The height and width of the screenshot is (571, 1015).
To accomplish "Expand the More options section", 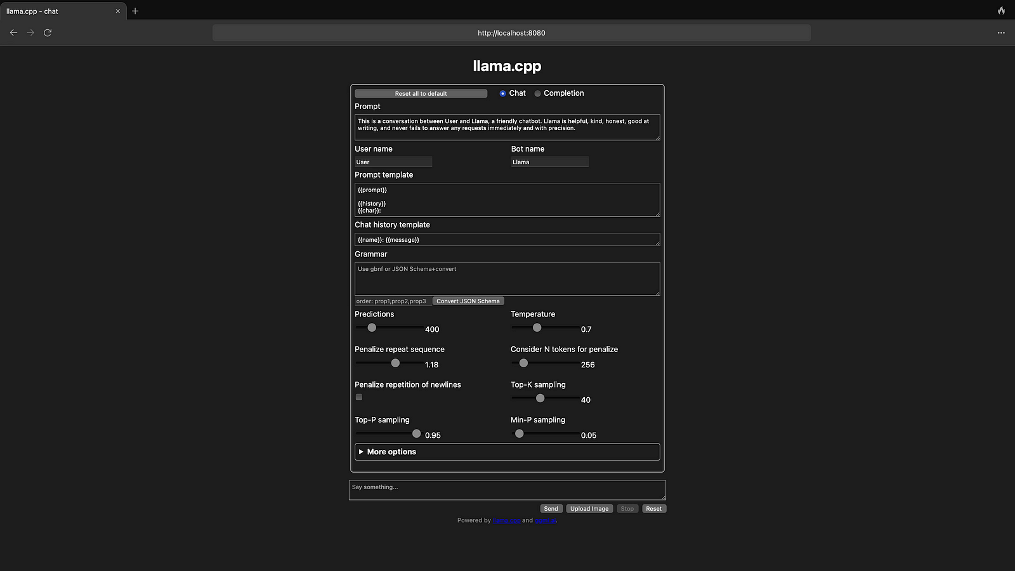I will 391,452.
